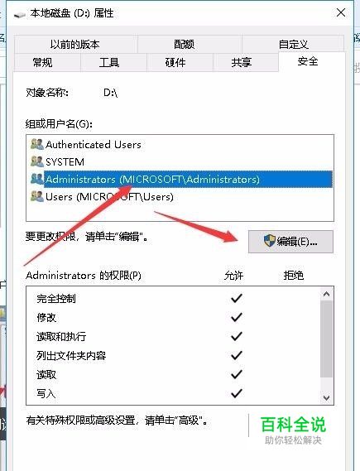The width and height of the screenshot is (360, 471).
Task: Close the properties dialog window
Action: click(341, 13)
